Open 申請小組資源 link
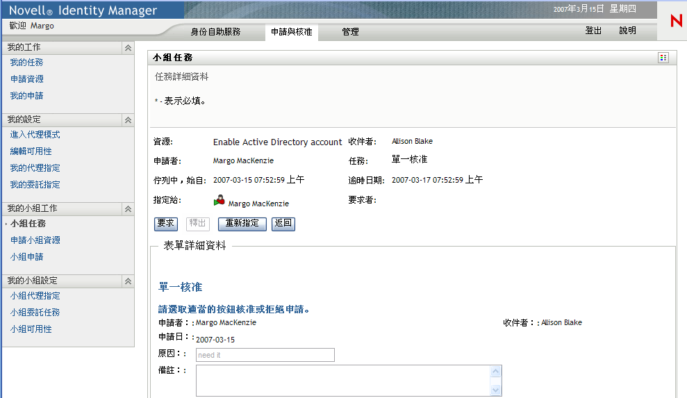The image size is (687, 398). pos(35,240)
